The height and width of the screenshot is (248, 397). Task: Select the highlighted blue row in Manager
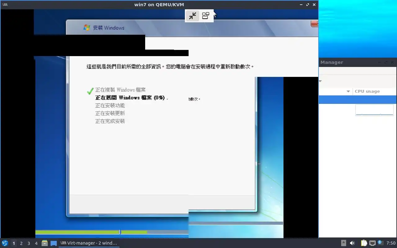pyautogui.click(x=358, y=100)
